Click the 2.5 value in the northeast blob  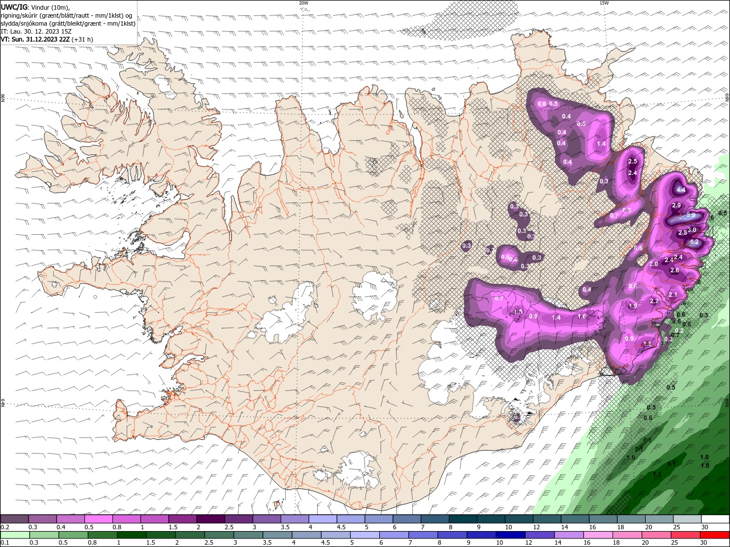(x=632, y=162)
